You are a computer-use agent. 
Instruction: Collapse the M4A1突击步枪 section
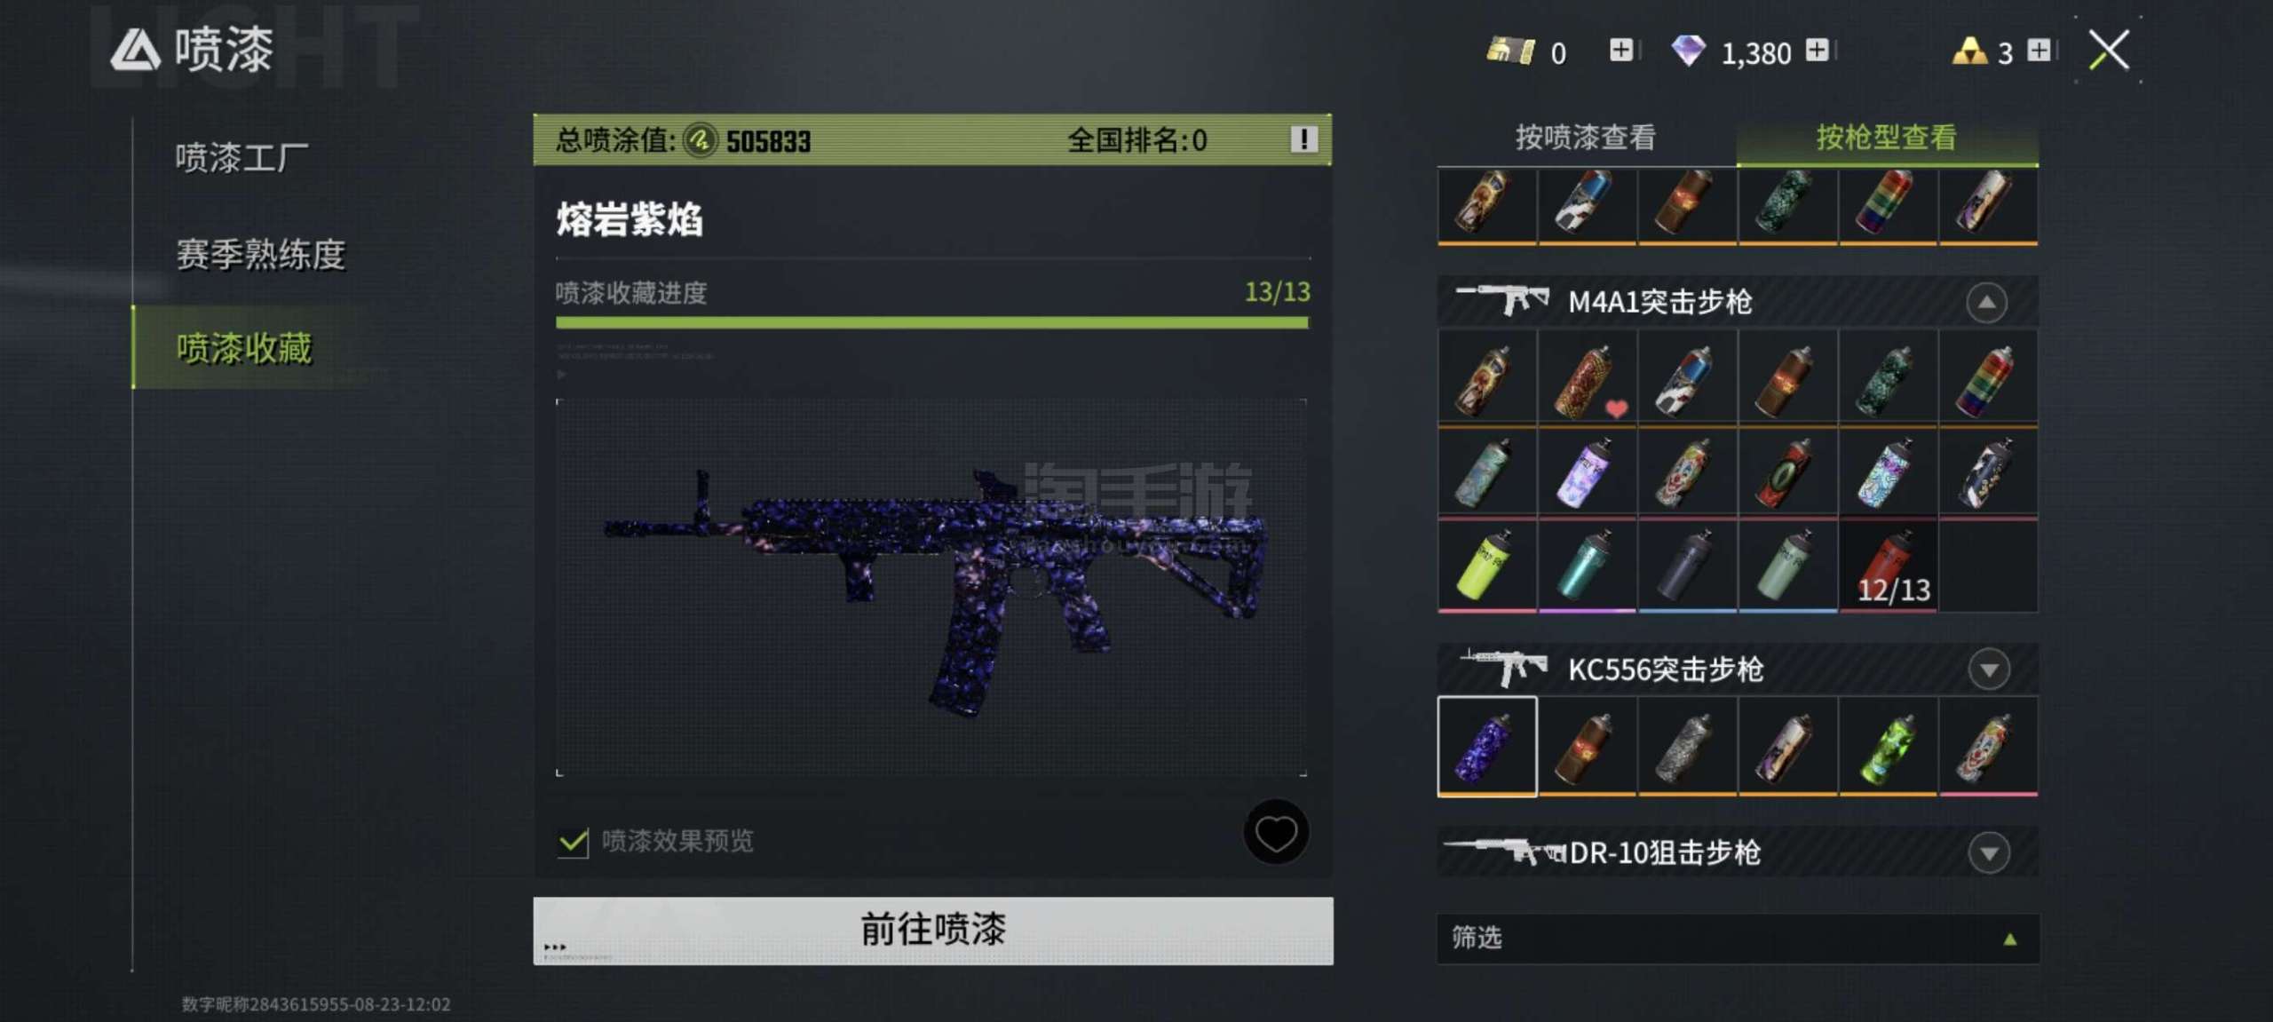[x=1987, y=303]
